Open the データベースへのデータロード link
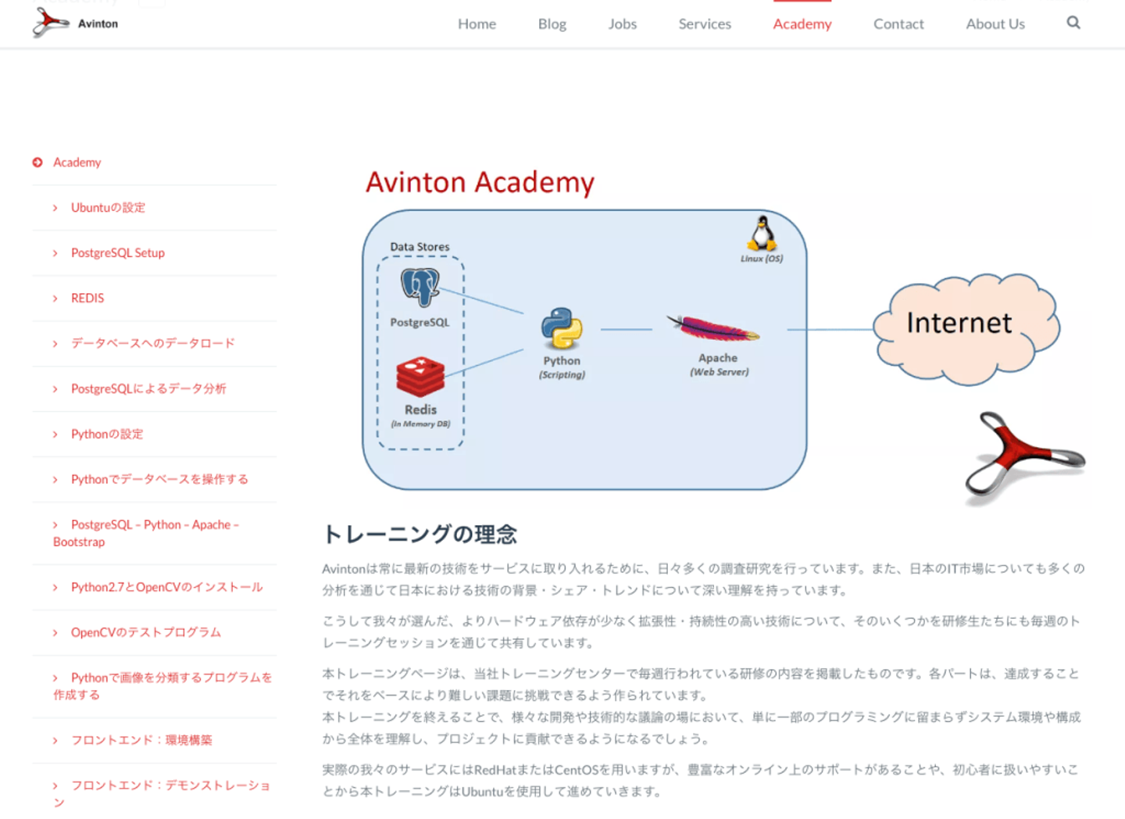 coord(153,344)
